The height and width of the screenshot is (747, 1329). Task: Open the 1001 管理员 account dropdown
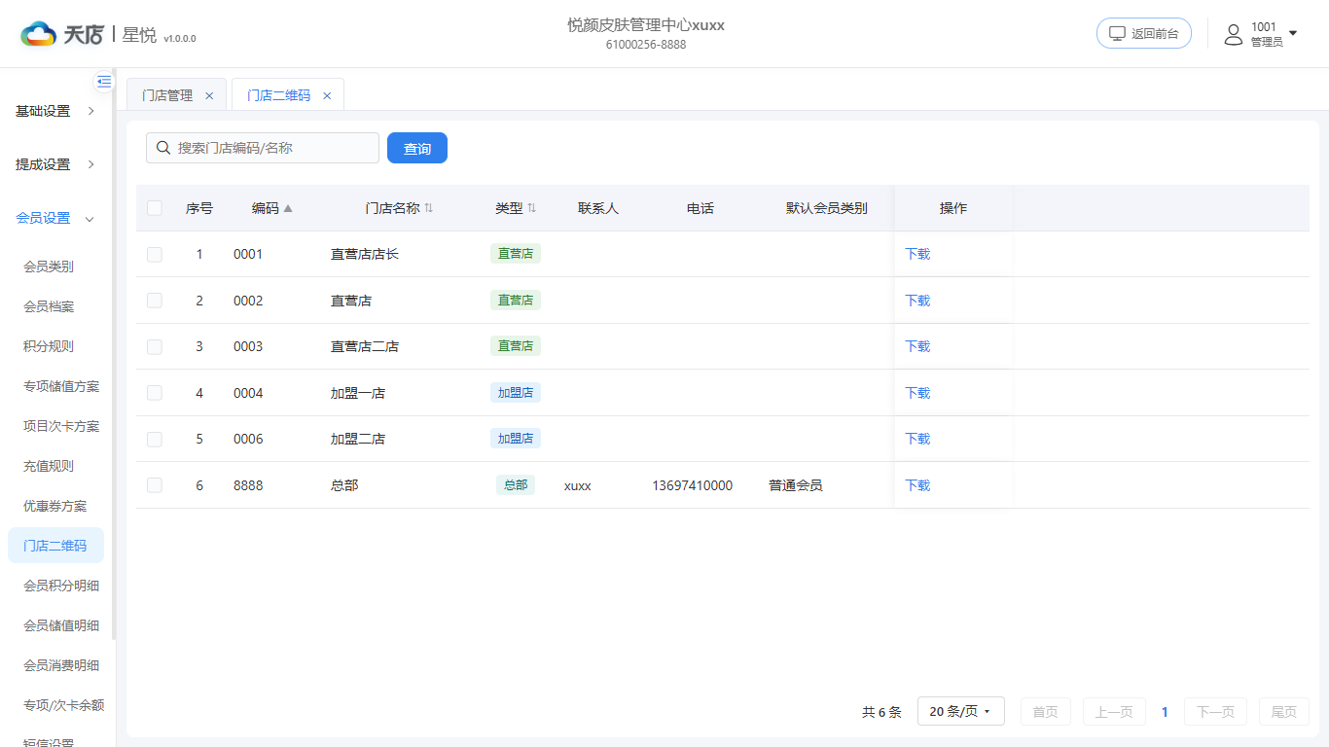coord(1261,34)
